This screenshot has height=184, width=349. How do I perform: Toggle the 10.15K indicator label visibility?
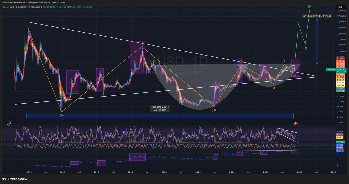(340, 142)
